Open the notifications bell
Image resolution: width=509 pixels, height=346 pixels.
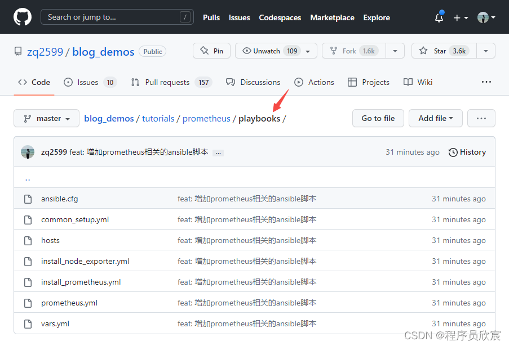pyautogui.click(x=439, y=17)
